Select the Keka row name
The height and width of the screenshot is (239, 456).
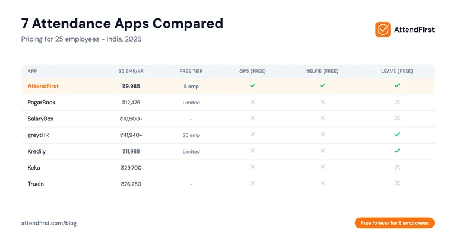34,168
